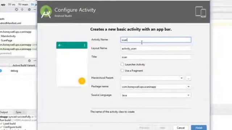
Task: Click the Title input field
Action: click(x=156, y=57)
